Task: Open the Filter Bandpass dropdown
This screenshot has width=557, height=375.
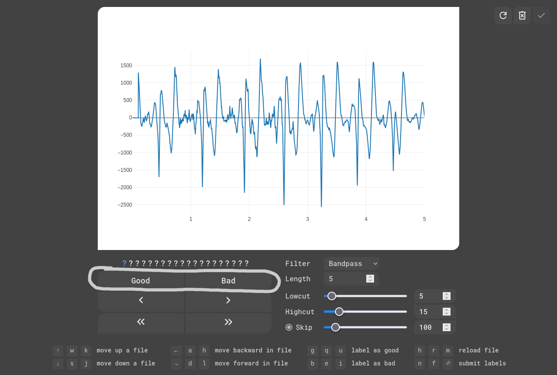Action: (351, 263)
